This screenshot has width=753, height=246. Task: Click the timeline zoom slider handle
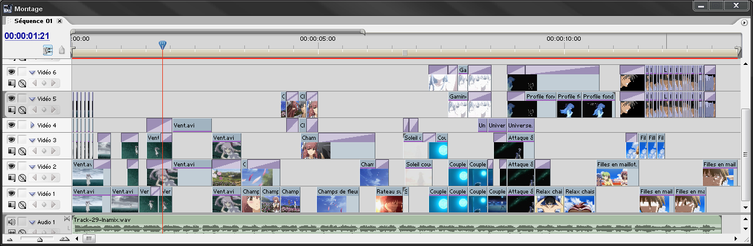[40, 240]
